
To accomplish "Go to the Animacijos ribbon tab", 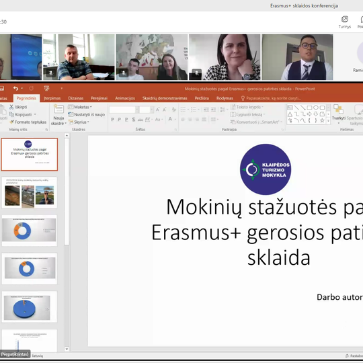I will click(125, 98).
